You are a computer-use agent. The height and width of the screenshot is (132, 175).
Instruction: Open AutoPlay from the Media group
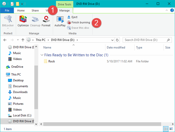click(60, 21)
